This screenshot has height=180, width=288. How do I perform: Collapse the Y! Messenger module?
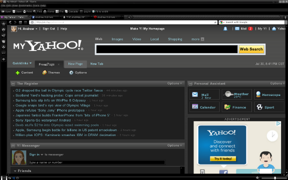tap(13, 146)
